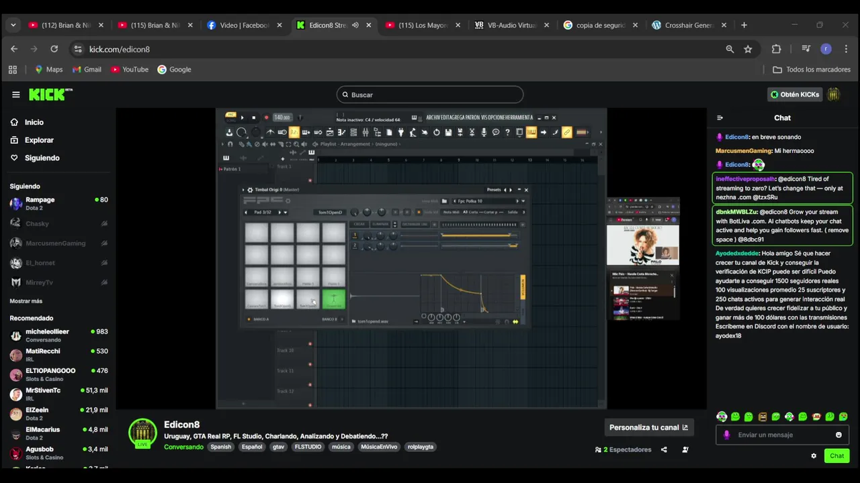Open Agusbob recommended channel
This screenshot has height=483, width=860.
pos(58,453)
